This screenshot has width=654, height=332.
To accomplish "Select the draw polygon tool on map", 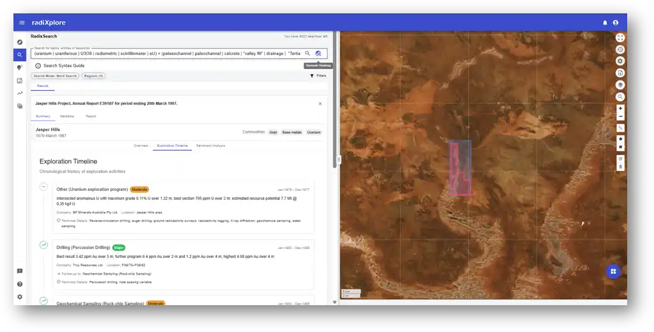I will tap(620, 137).
